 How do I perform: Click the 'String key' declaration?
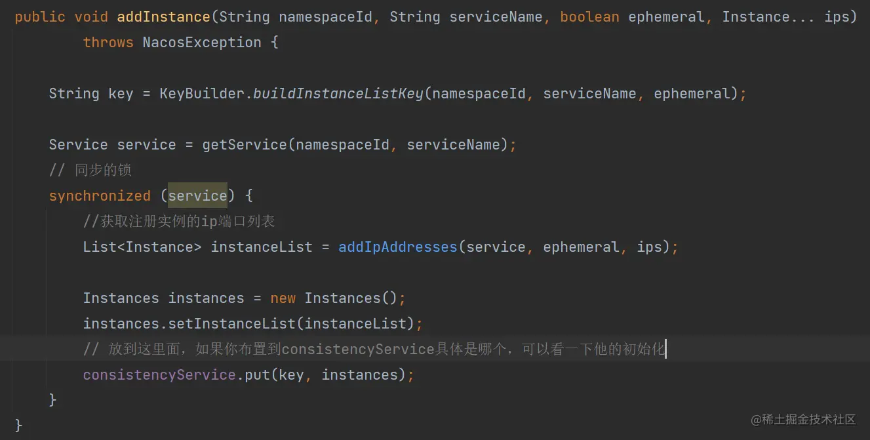(91, 94)
